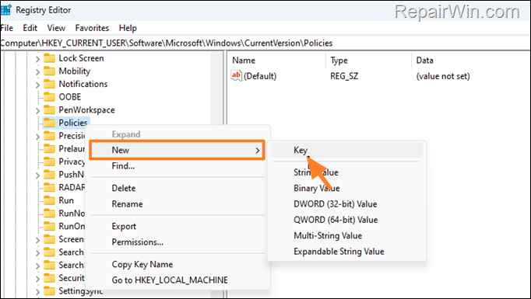The image size is (531, 299).
Task: Choose Rename from the context menu
Action: [x=177, y=204]
